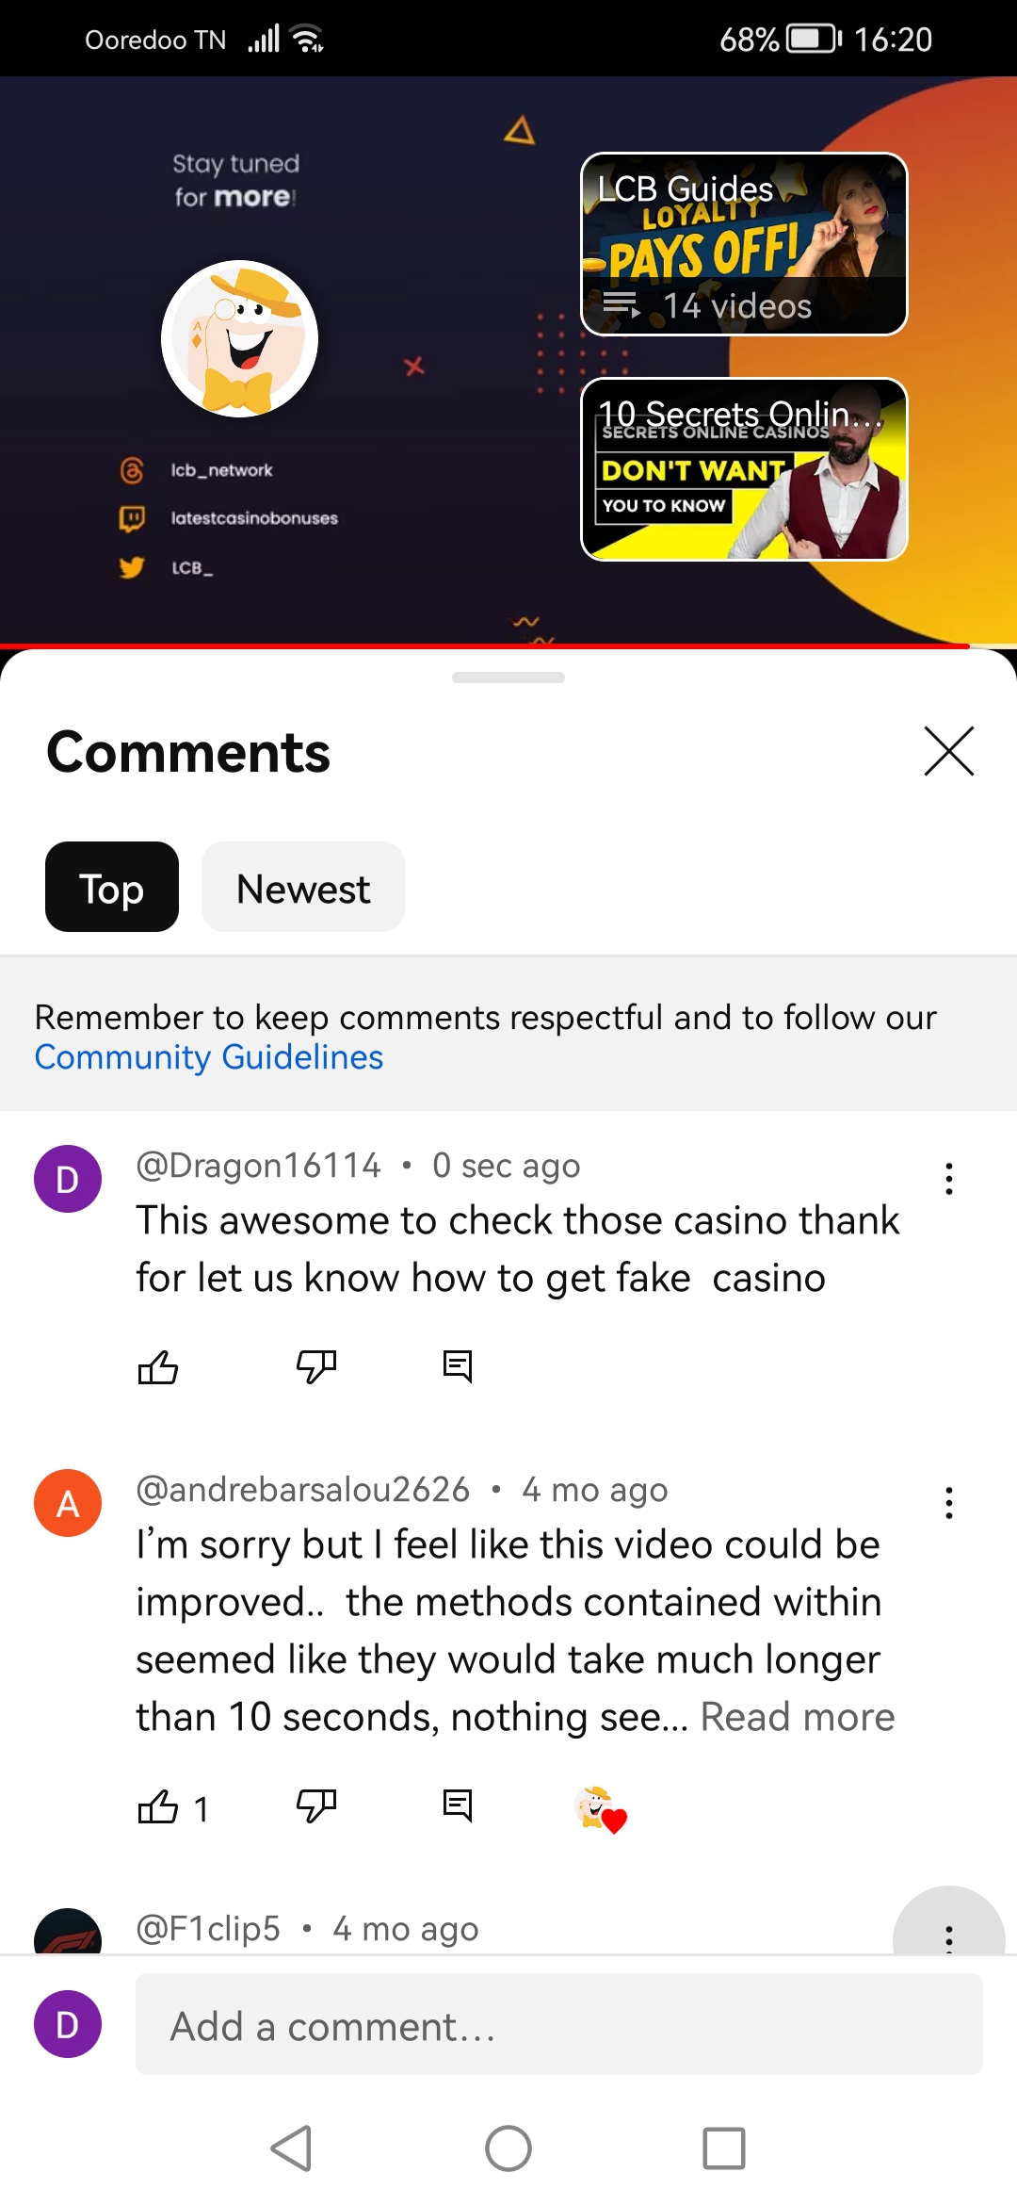
Task: Dislike the comment by @Dragon16114
Action: point(316,1366)
